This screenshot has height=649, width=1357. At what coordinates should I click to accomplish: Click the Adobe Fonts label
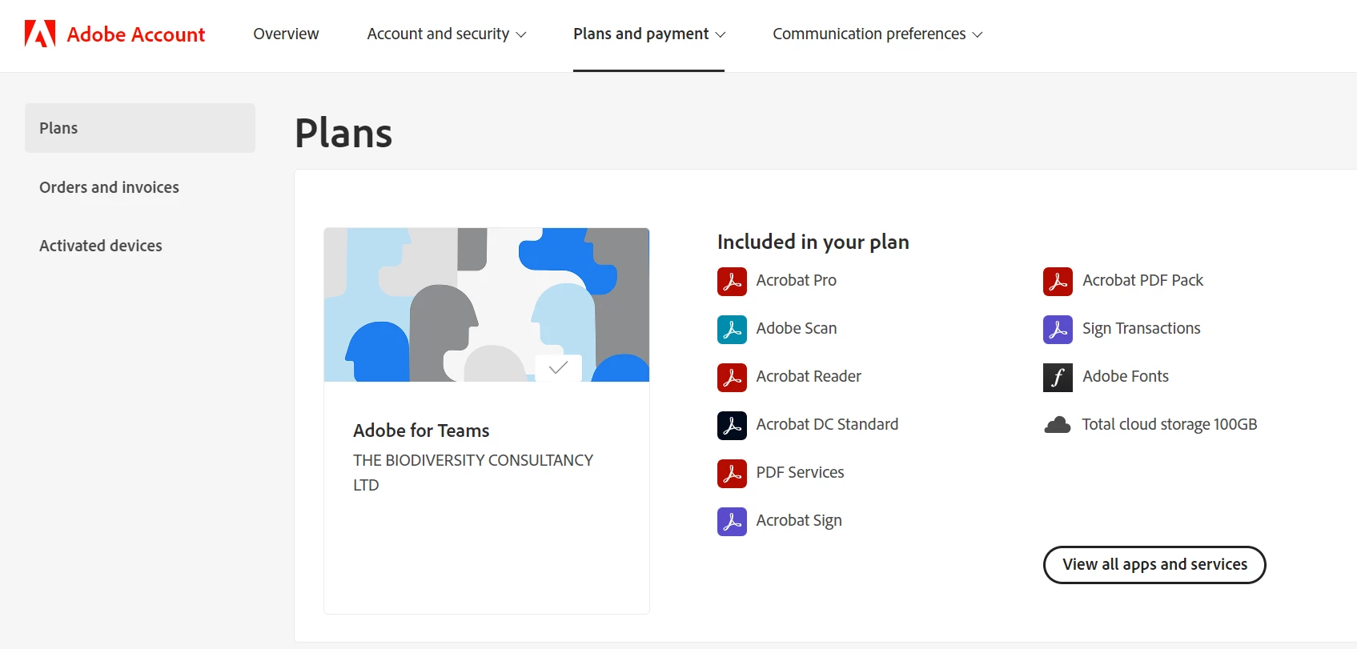pyautogui.click(x=1126, y=376)
